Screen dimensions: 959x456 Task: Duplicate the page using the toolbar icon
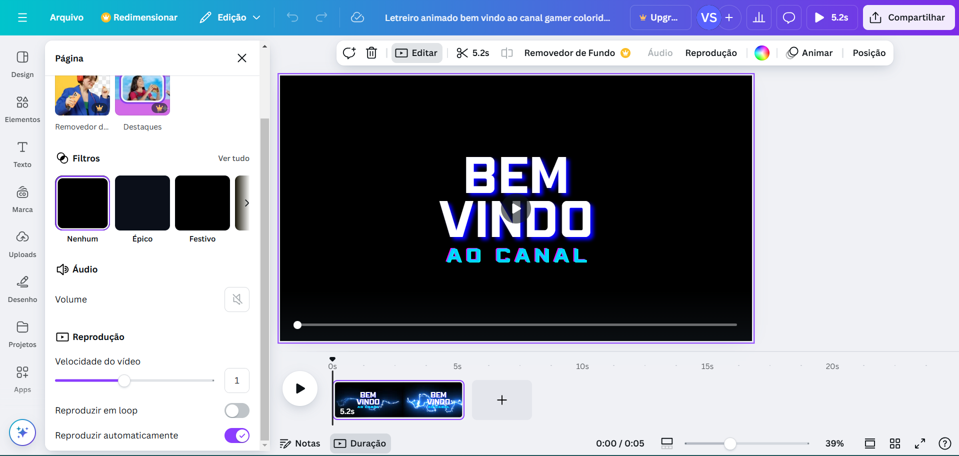349,52
